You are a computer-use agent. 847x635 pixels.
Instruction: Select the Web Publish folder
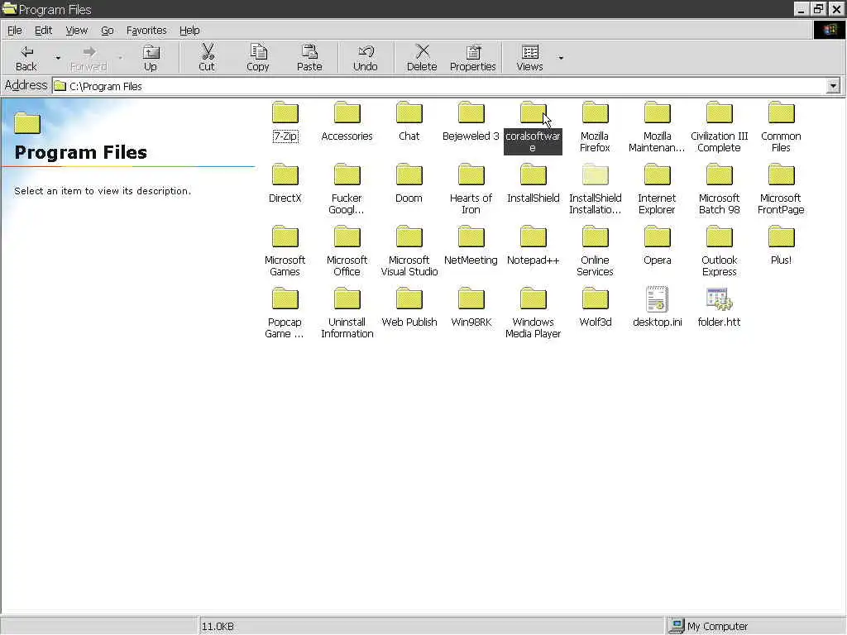click(409, 308)
